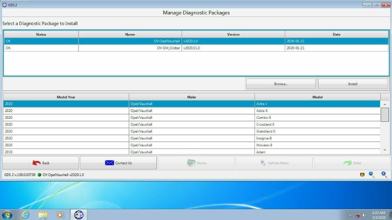Click the disabled Home button
392x220 pixels.
196,163
